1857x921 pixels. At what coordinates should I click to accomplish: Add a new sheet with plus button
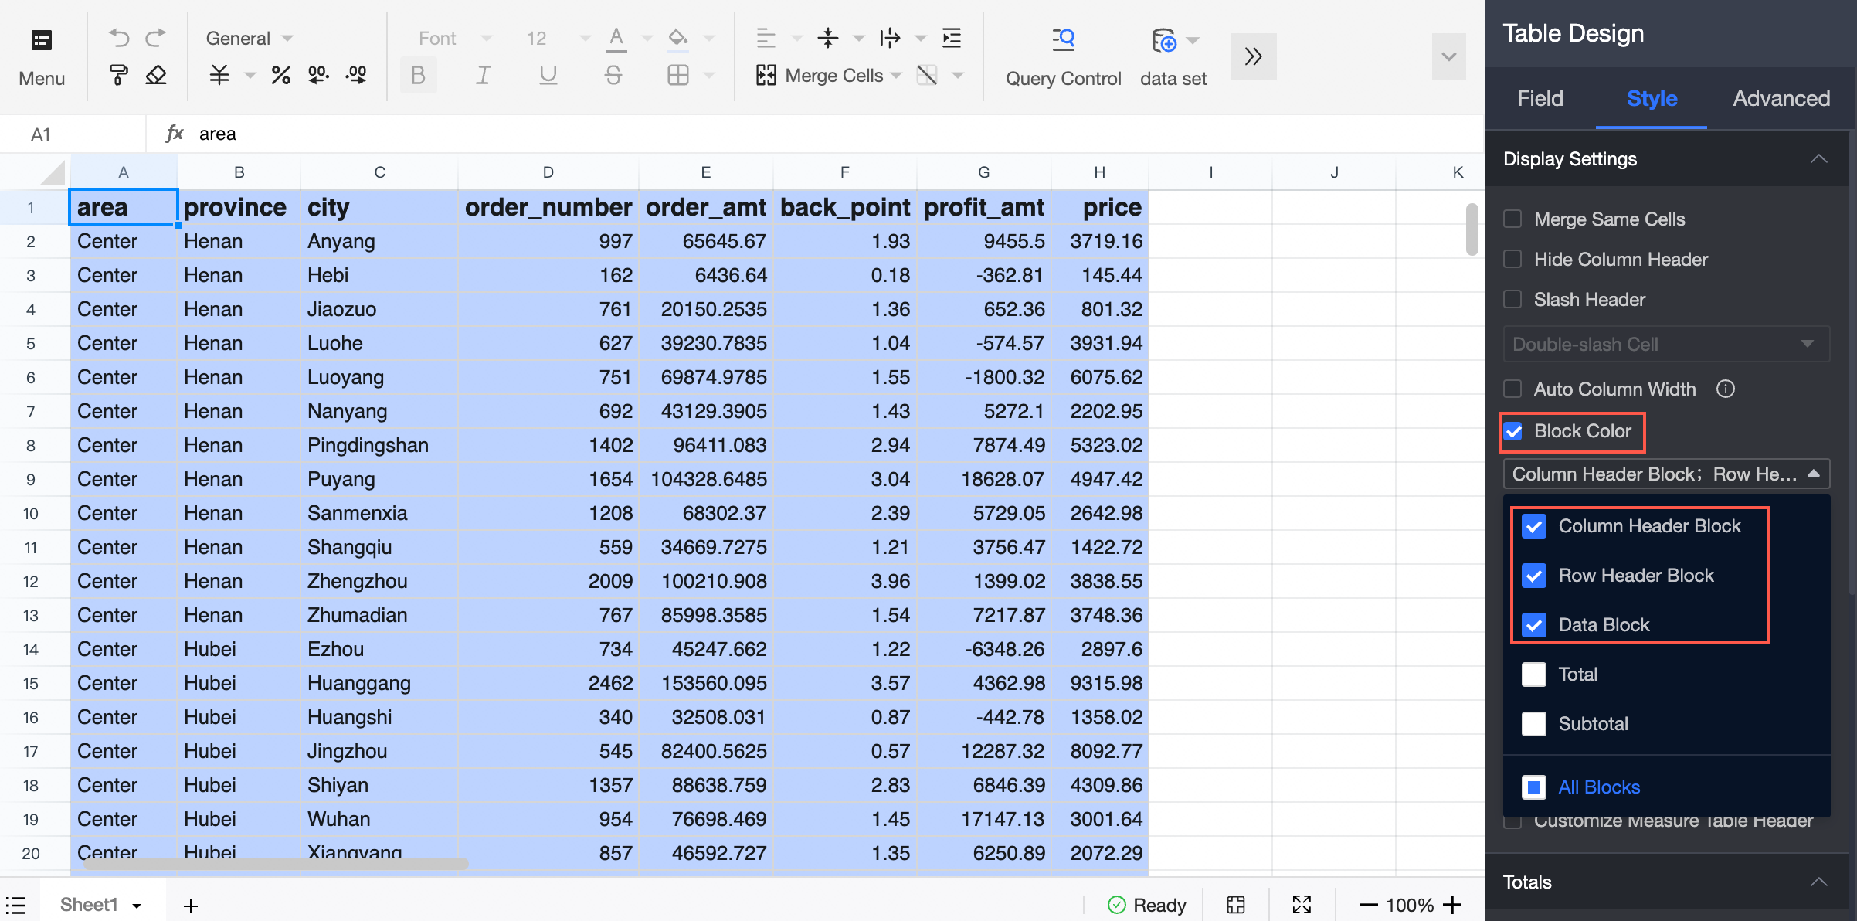(191, 905)
